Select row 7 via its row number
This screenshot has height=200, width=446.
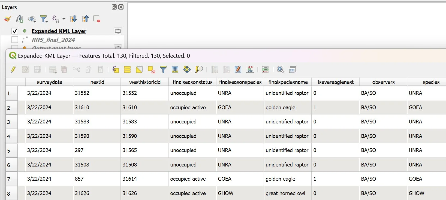click(x=12, y=179)
